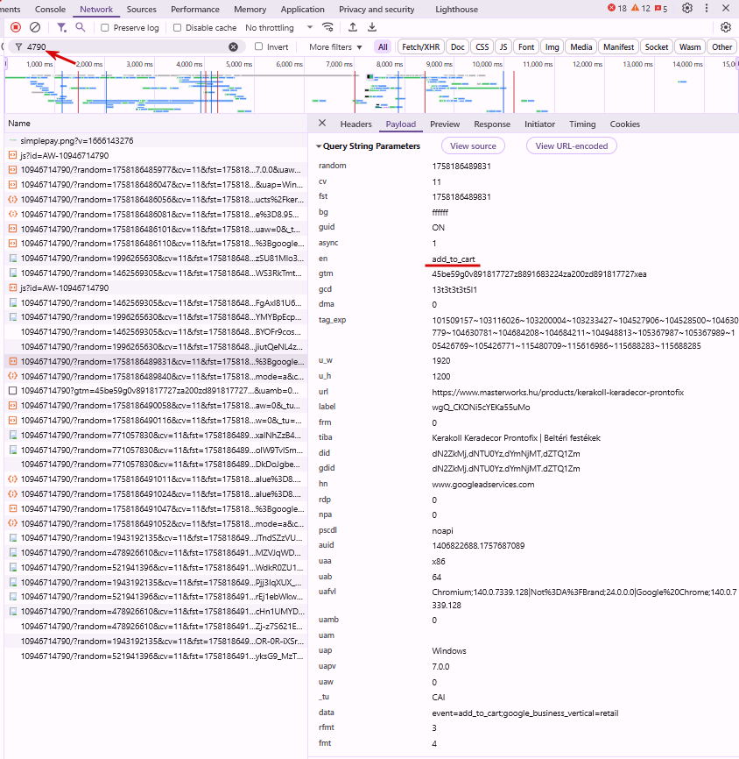
Task: Stop recording network log
Action: click(x=16, y=27)
